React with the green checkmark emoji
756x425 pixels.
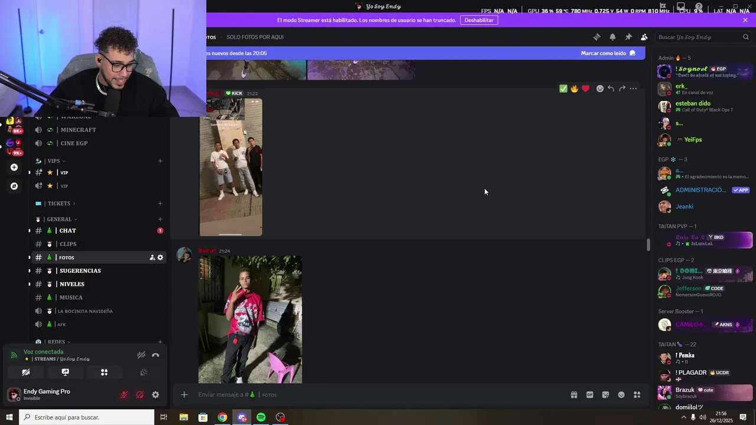tap(563, 89)
